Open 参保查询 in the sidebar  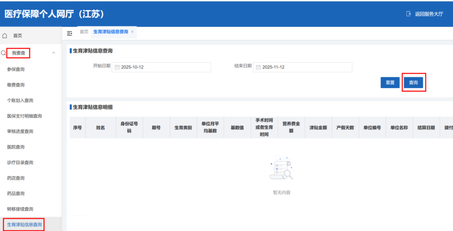[16, 69]
